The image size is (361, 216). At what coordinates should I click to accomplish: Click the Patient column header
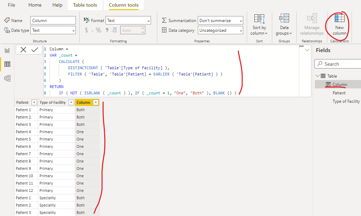23,102
